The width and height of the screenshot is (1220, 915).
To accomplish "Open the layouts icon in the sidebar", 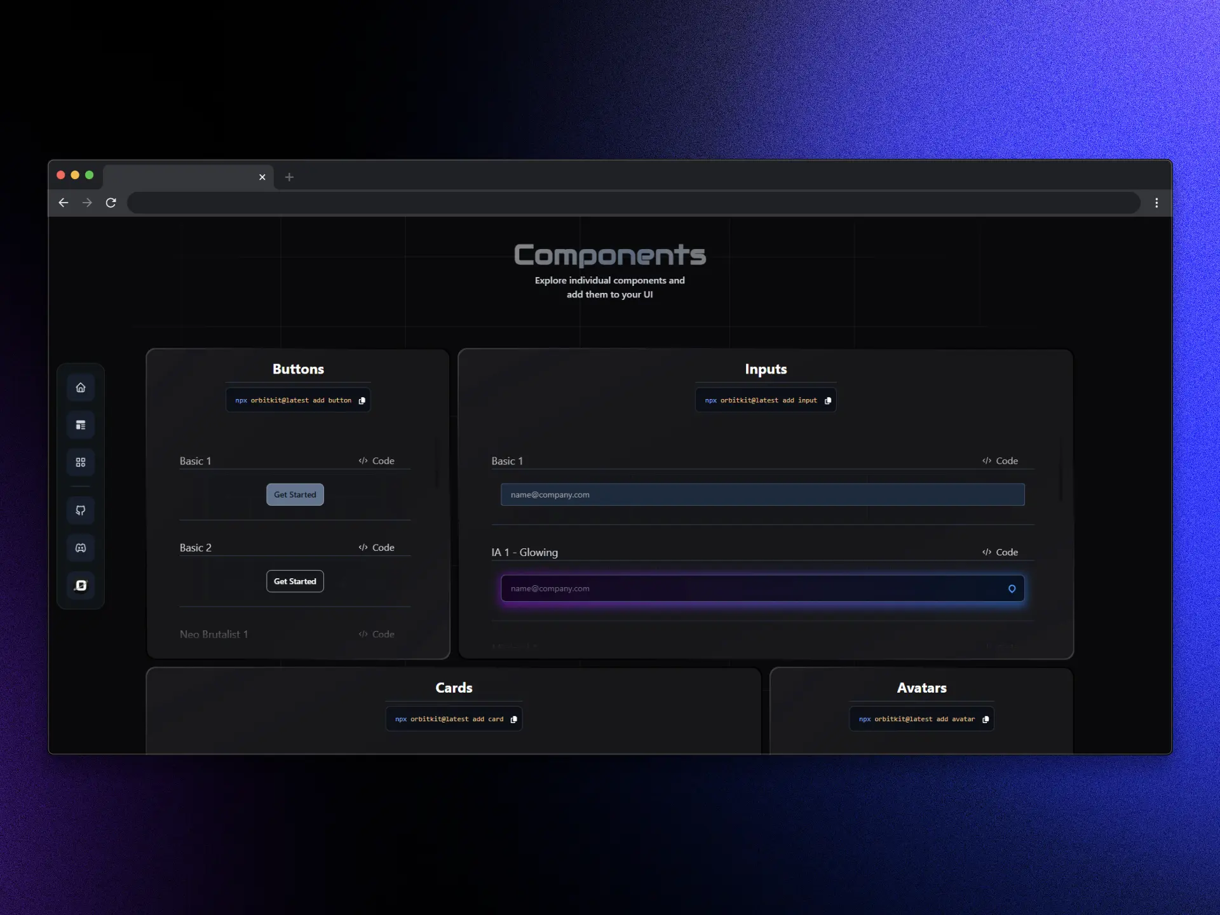I will point(81,425).
